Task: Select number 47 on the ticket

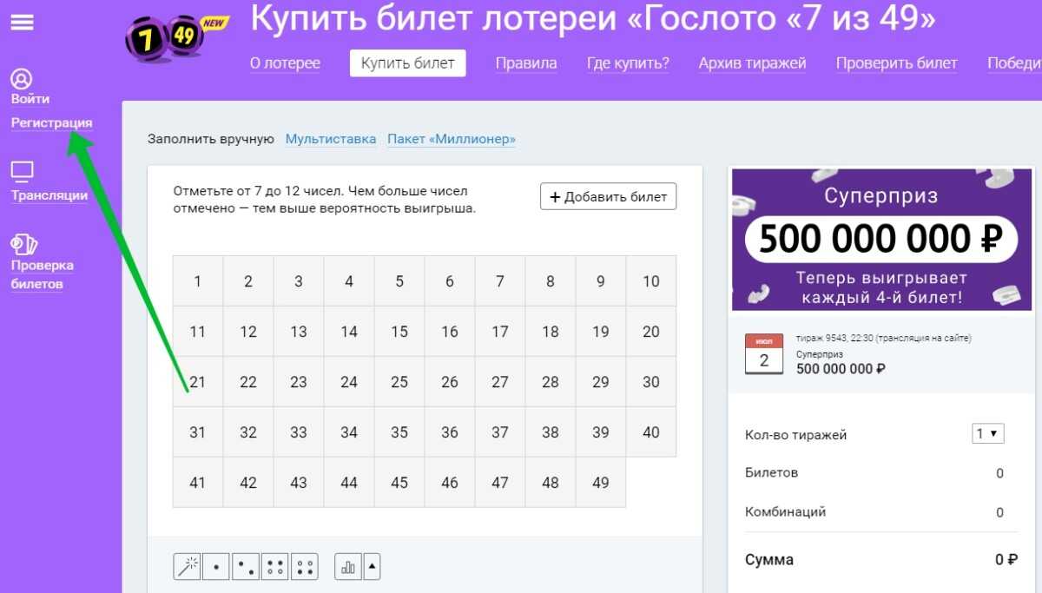Action: pos(500,483)
